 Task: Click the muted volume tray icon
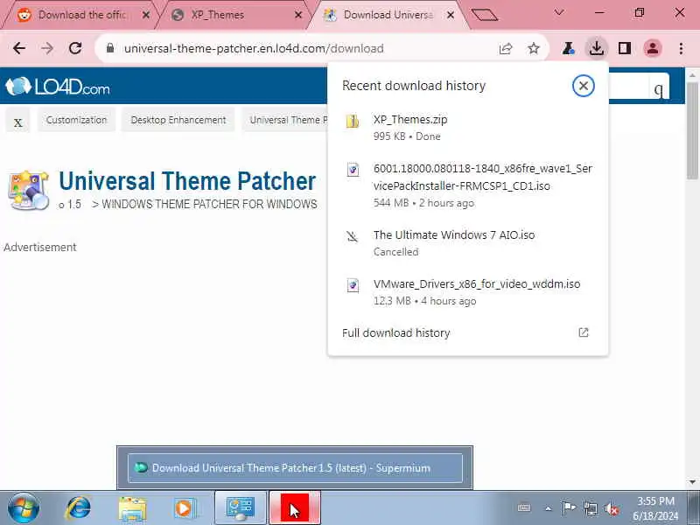coord(611,508)
